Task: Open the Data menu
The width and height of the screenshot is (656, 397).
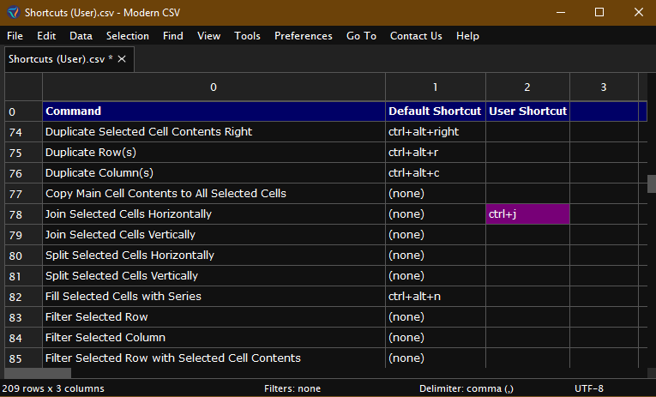Action: 81,36
